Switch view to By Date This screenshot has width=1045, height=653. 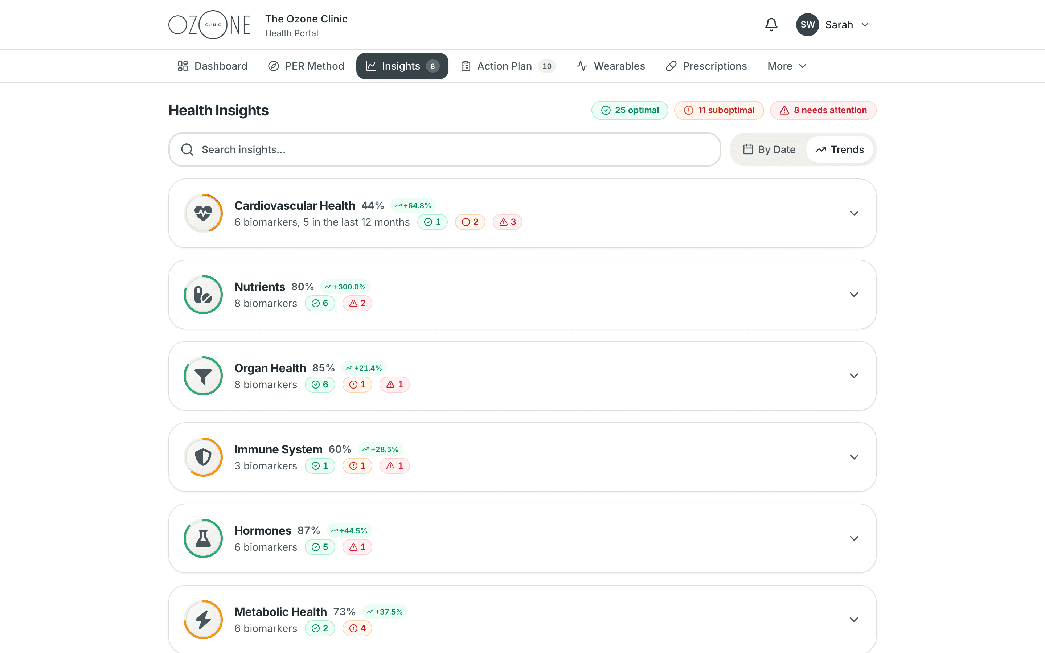point(769,149)
